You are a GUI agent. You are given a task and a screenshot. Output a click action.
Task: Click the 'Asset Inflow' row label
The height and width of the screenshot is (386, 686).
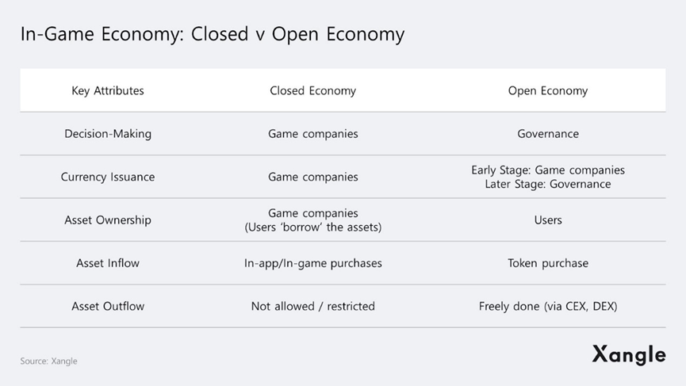[x=108, y=263]
